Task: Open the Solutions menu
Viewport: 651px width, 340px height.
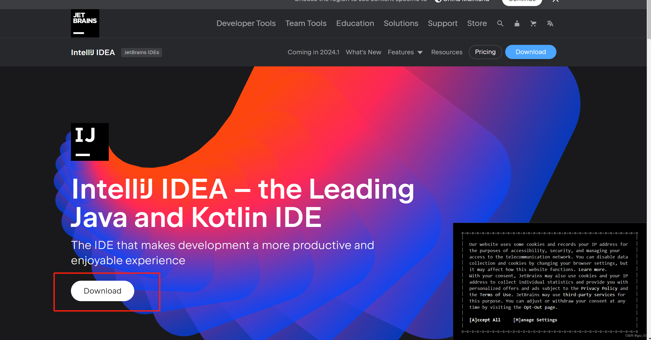Action: click(x=401, y=23)
